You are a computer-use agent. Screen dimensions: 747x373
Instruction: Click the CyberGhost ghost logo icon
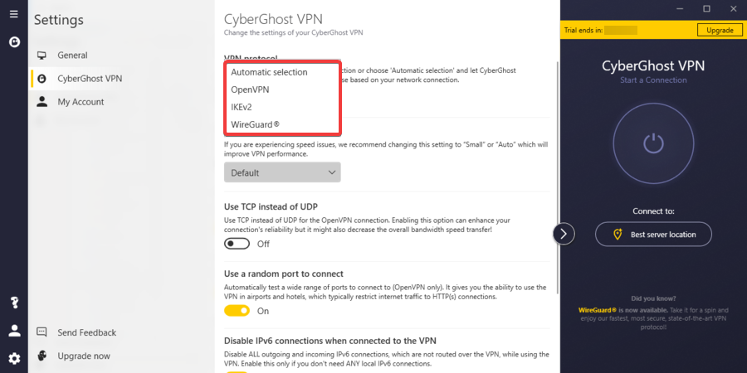click(x=13, y=41)
